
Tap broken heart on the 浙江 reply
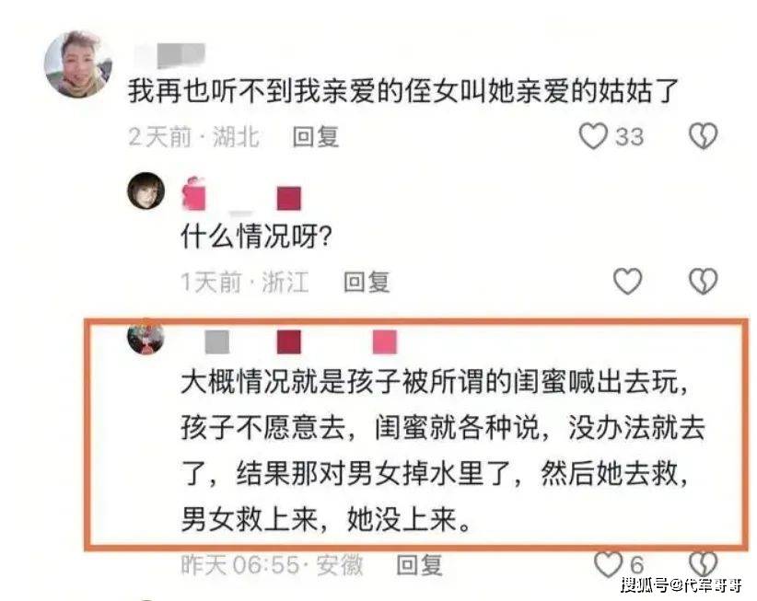(703, 282)
